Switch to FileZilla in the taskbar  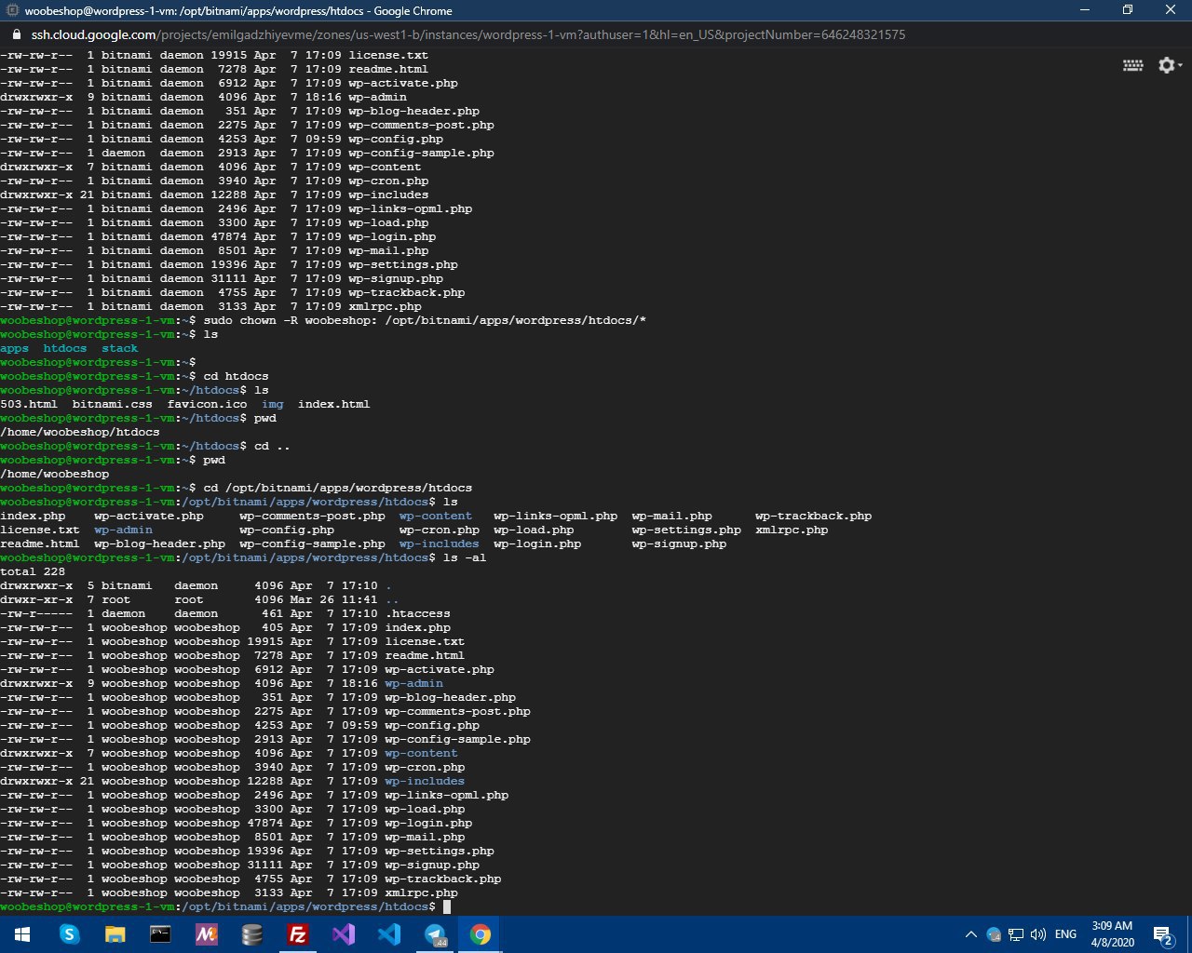(x=298, y=934)
